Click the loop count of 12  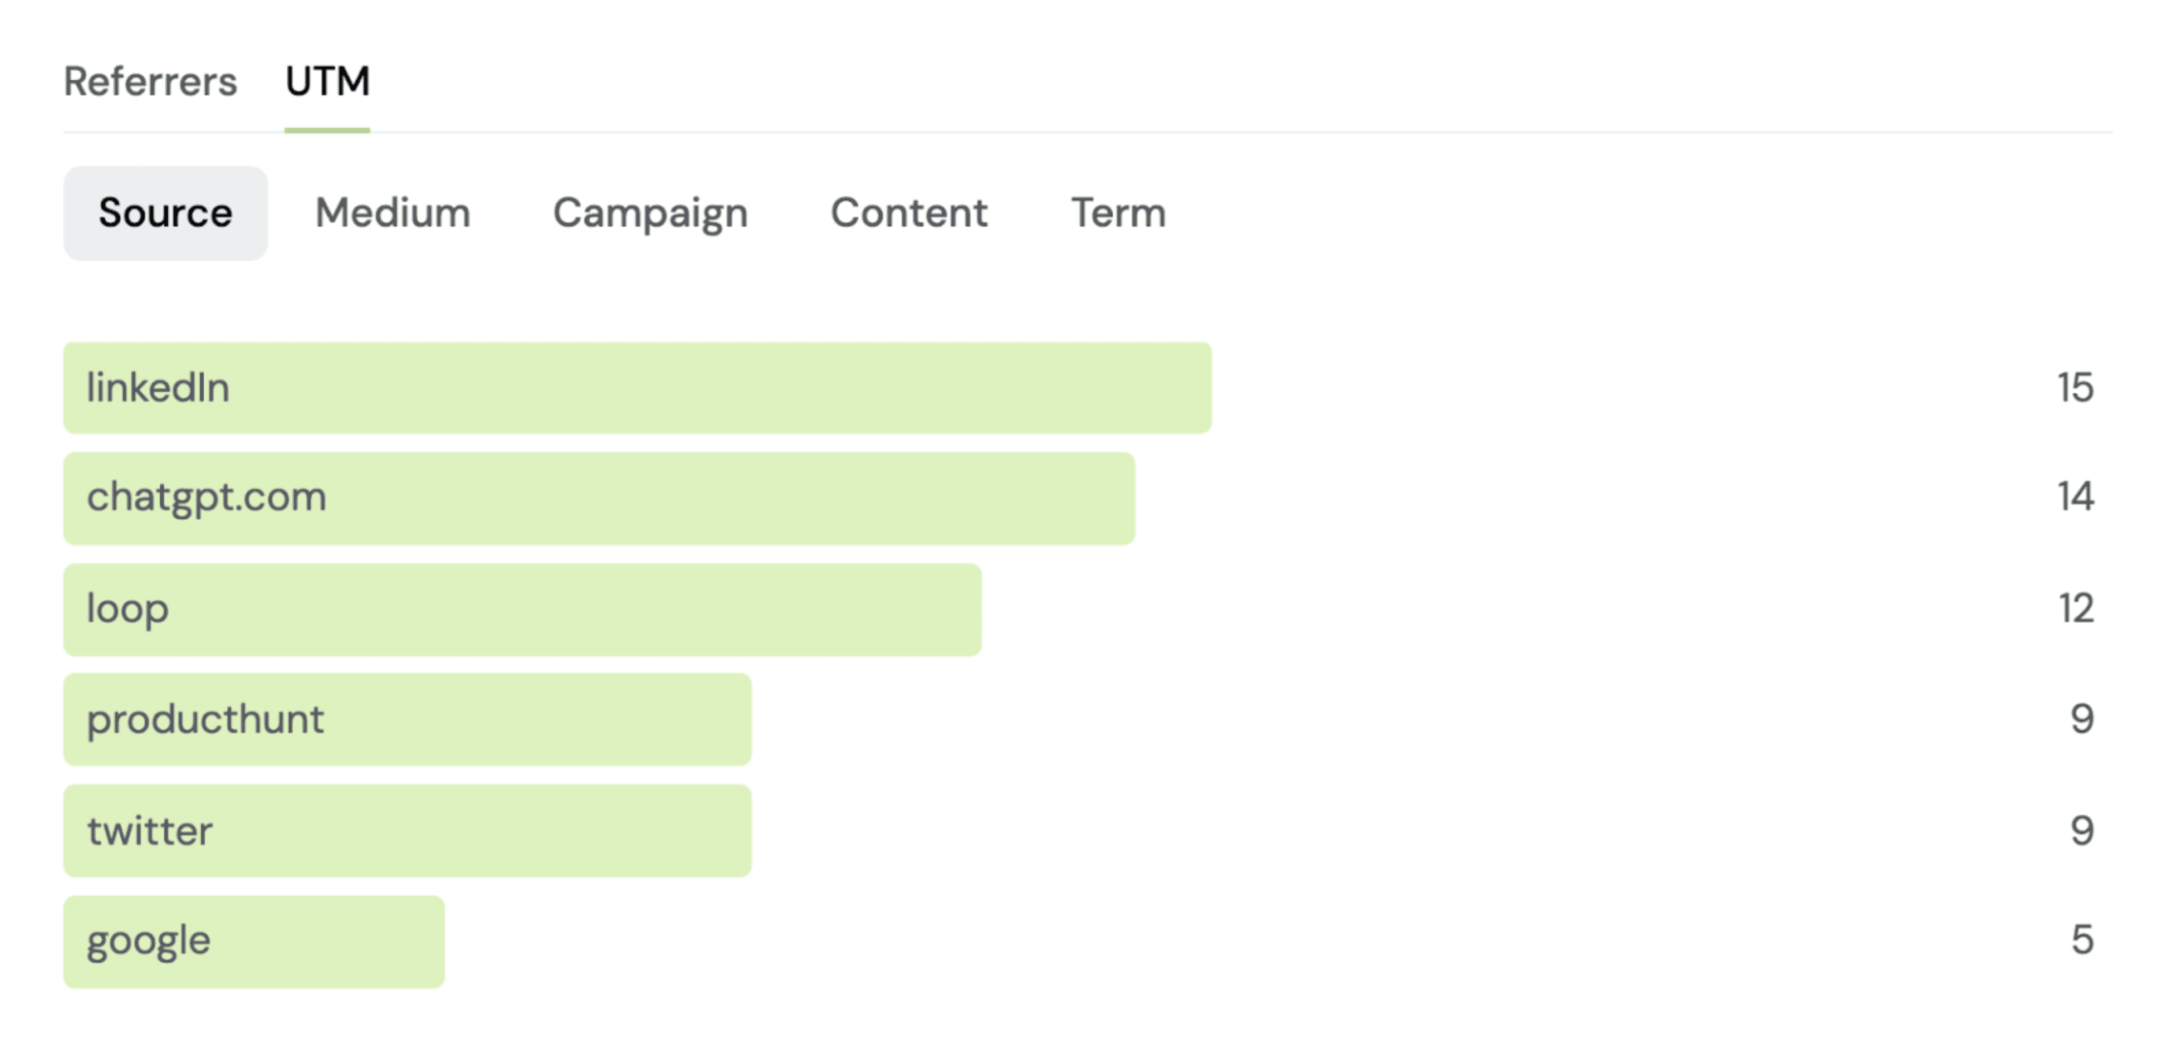[2074, 609]
